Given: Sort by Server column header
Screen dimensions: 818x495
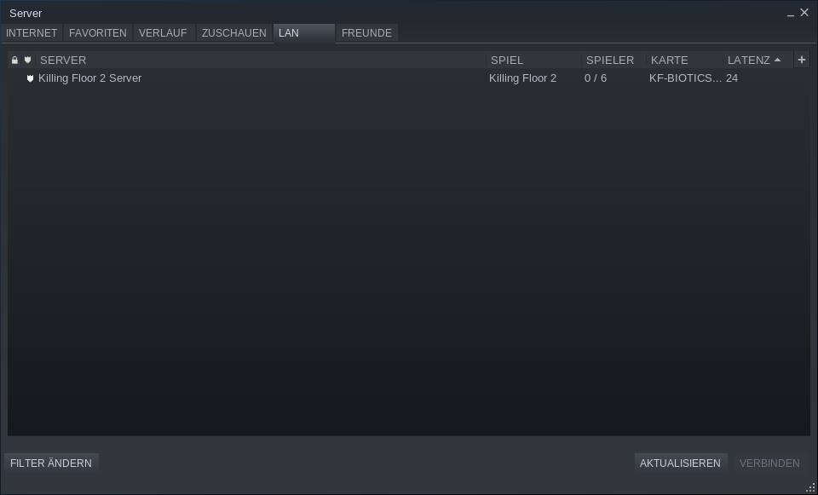Looking at the screenshot, I should 261,60.
